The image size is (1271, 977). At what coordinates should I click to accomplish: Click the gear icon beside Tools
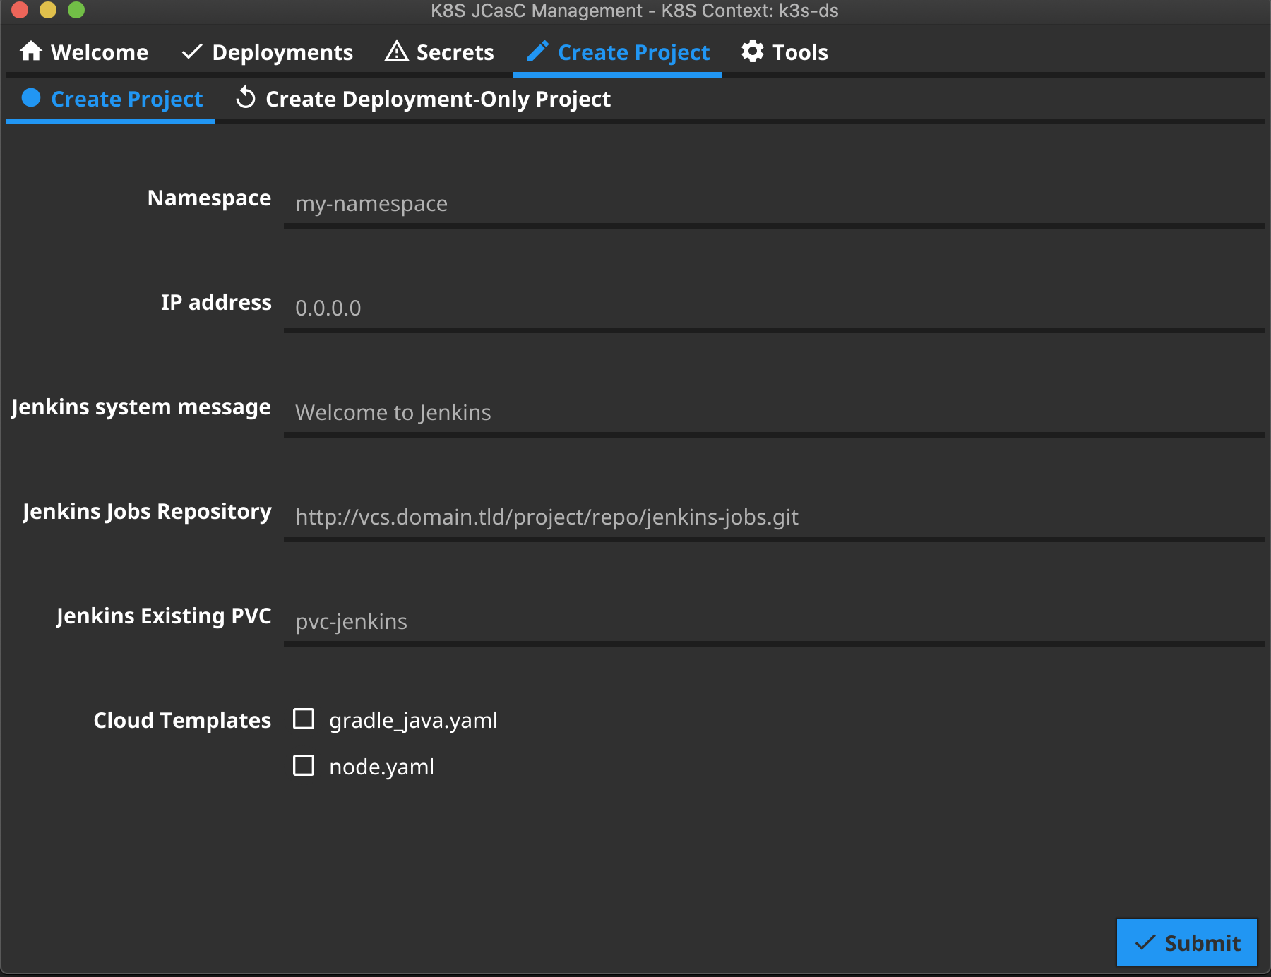[x=753, y=52]
